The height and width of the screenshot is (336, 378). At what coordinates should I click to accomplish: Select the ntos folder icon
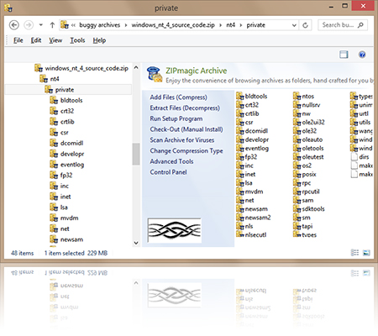[297, 97]
